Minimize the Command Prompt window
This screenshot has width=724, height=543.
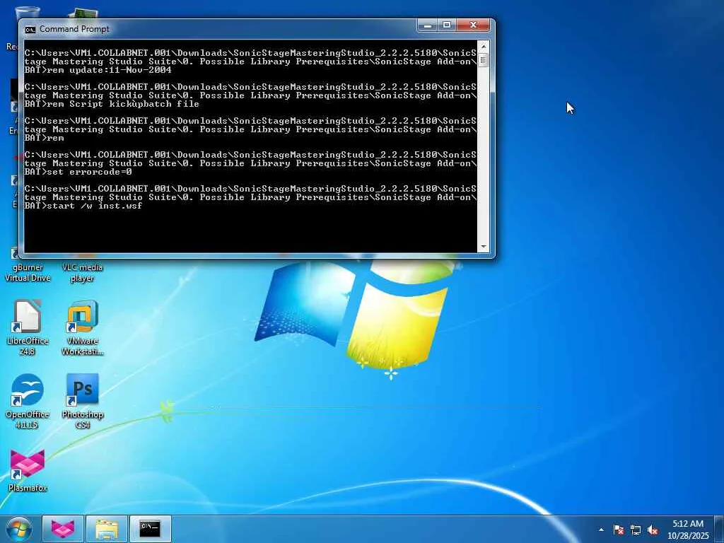[428, 25]
